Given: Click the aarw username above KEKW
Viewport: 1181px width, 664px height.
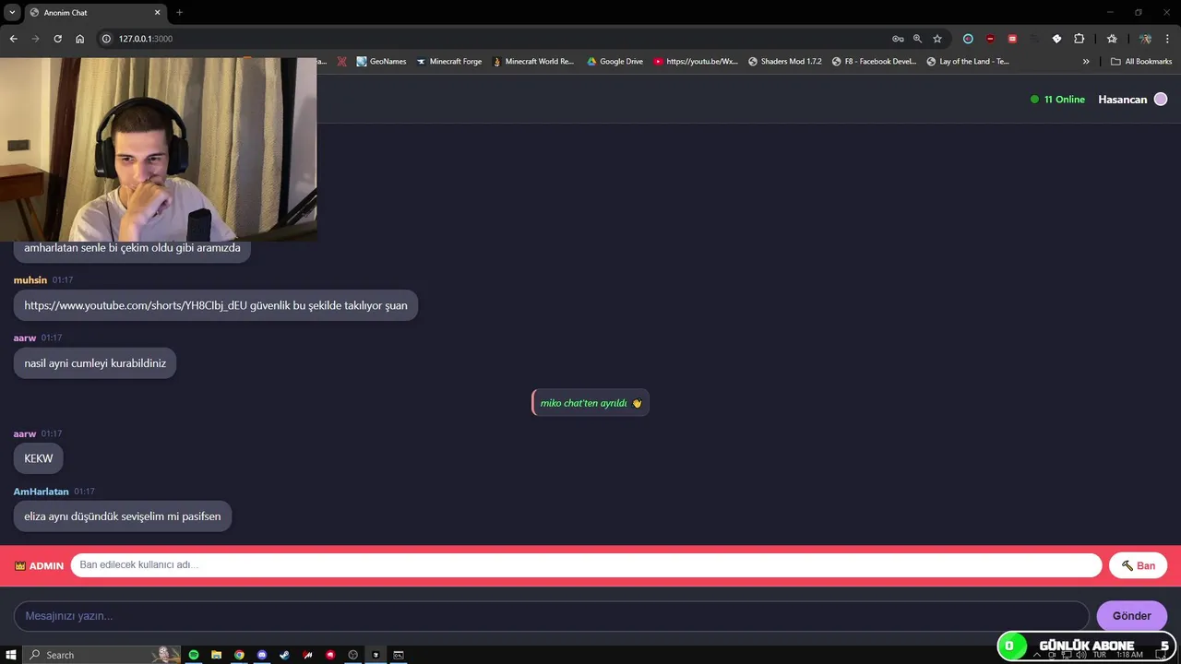Looking at the screenshot, I should (25, 433).
